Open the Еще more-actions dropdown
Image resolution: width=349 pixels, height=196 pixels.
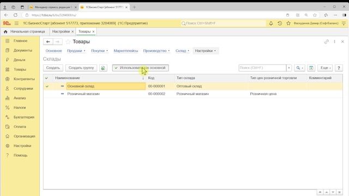[325, 68]
